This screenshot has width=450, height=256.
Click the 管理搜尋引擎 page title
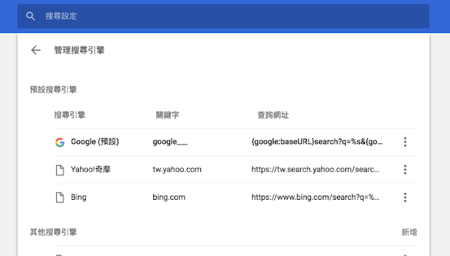(79, 50)
